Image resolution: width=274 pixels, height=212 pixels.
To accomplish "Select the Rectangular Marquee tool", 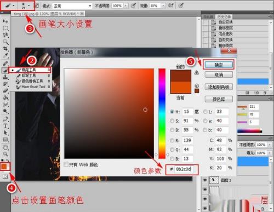I will pyautogui.click(x=5, y=28).
